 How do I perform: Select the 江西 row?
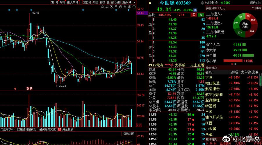coord(232,123)
